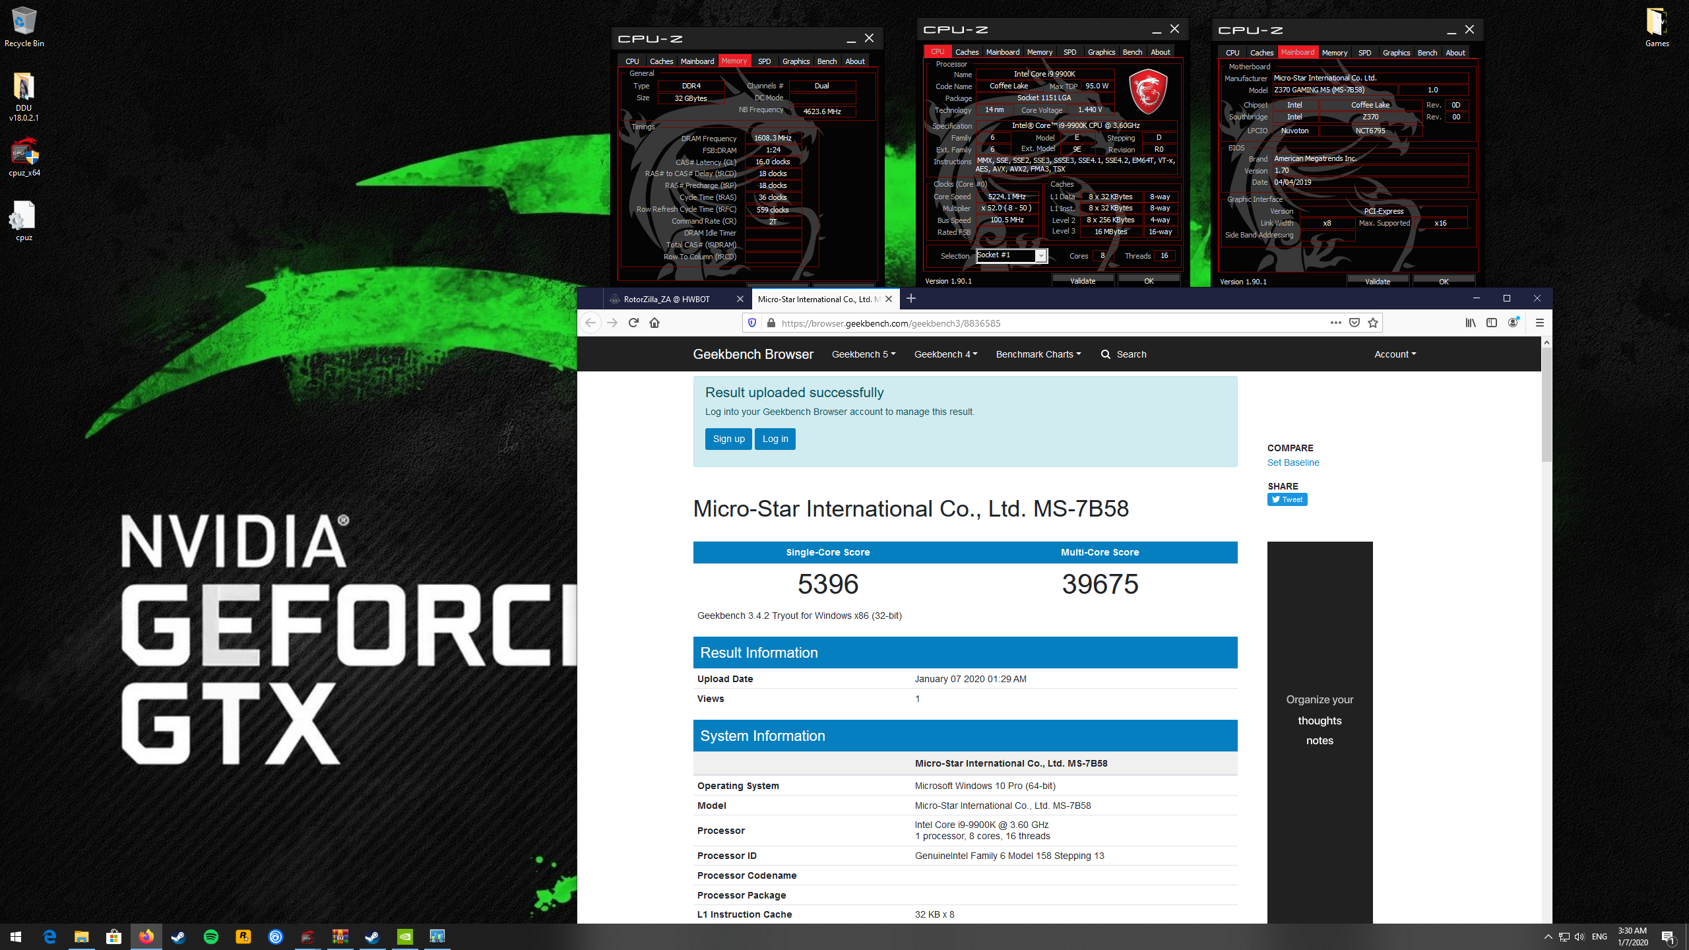This screenshot has height=950, width=1689.
Task: Select Graphics tab in CPU-Z processor window
Action: [x=1101, y=52]
